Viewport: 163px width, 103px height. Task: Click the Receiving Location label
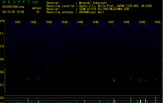click(x=60, y=6)
